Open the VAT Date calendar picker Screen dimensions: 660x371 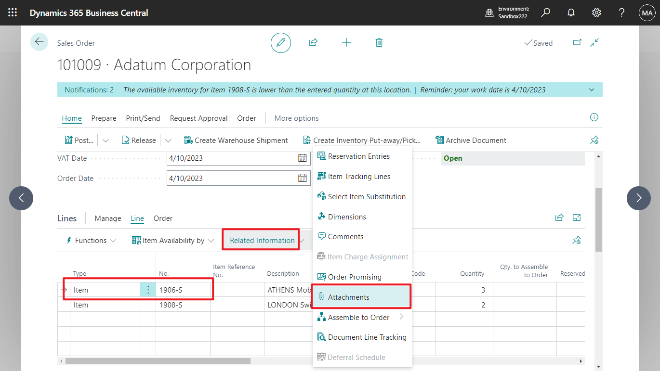click(303, 158)
